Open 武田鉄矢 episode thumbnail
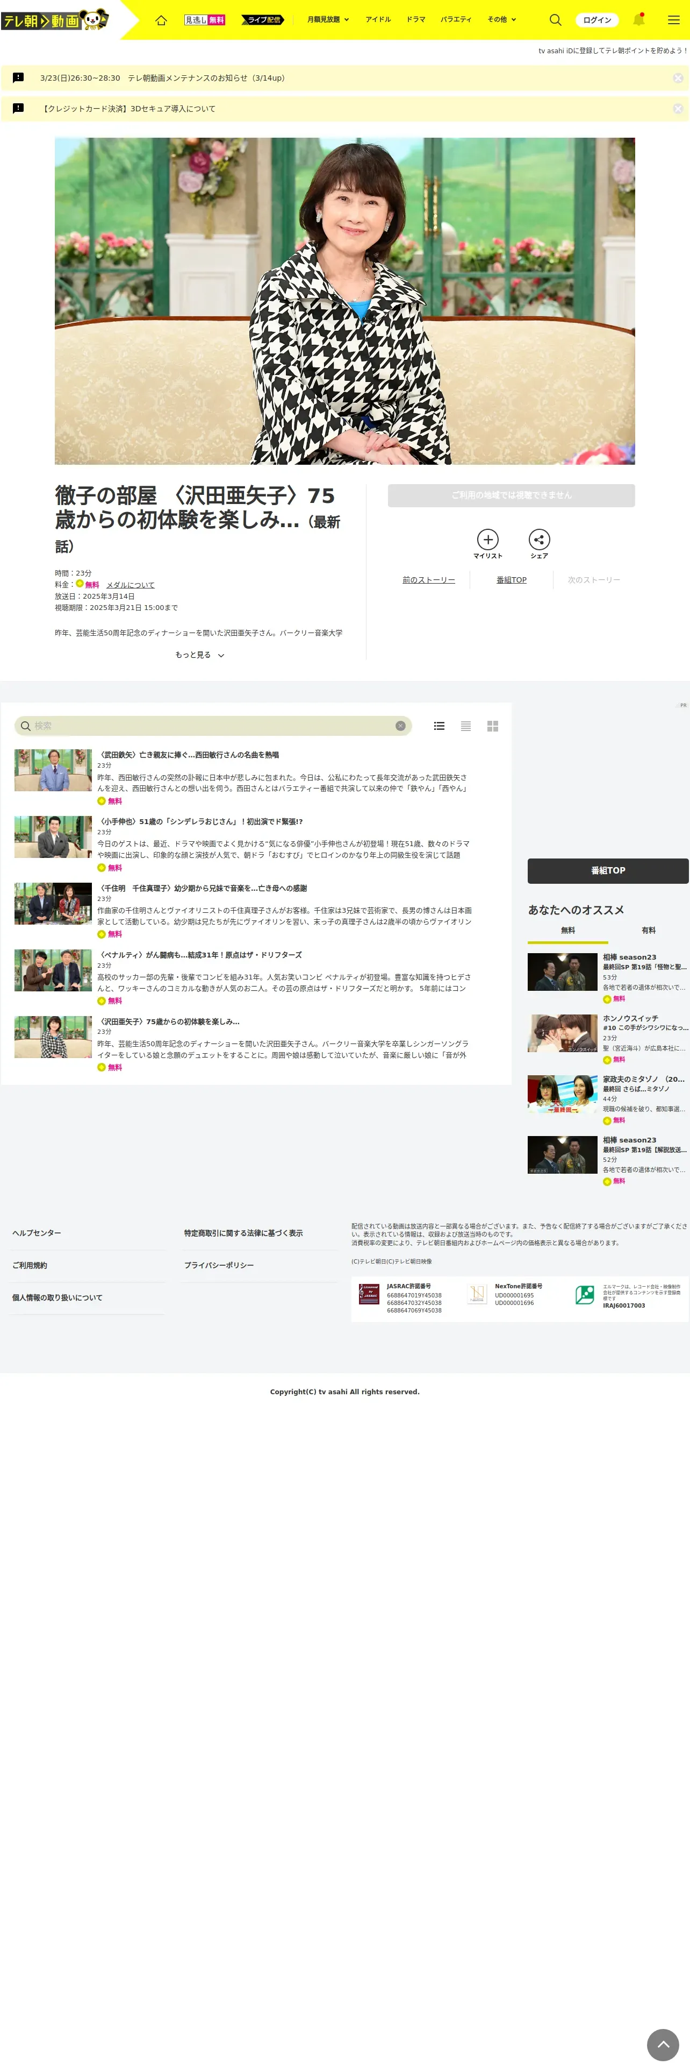690x2072 pixels. 53,770
